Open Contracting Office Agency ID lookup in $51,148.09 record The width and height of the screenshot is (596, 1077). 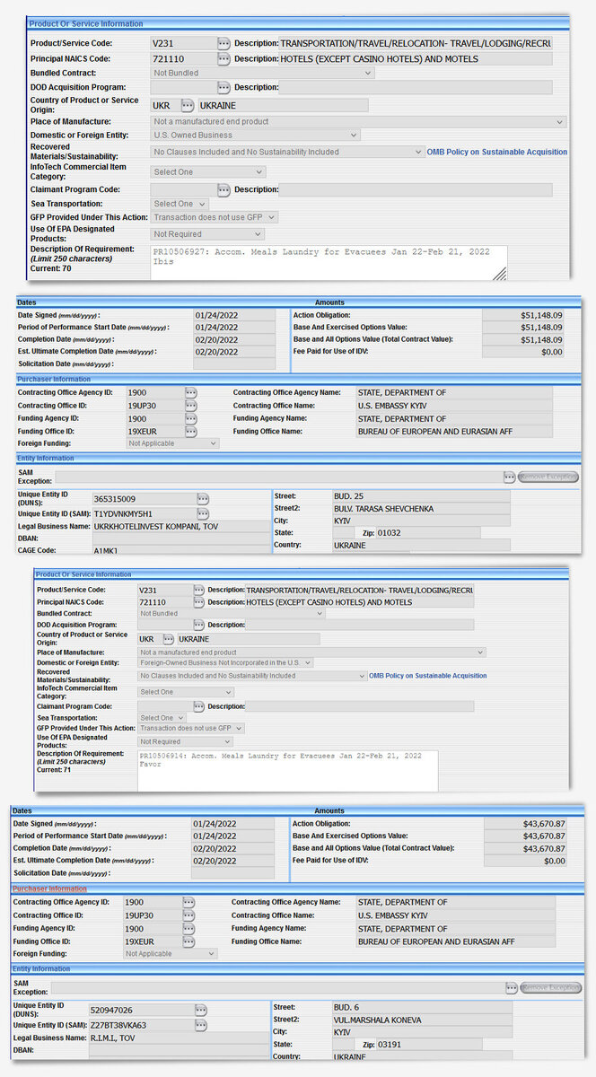click(x=191, y=393)
